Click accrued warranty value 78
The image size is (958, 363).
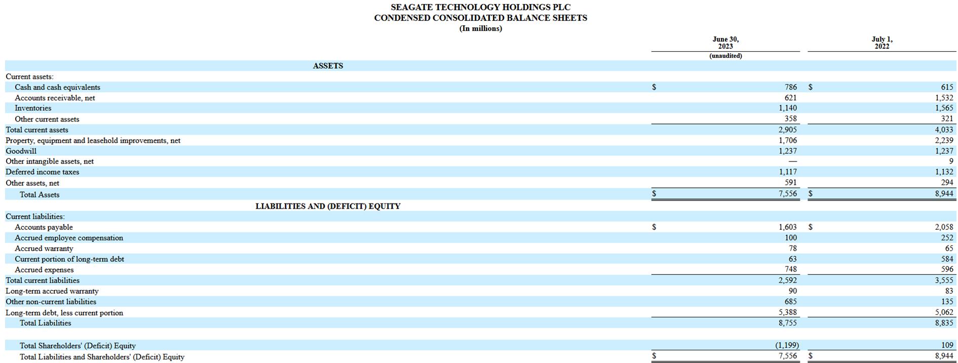[x=793, y=248]
